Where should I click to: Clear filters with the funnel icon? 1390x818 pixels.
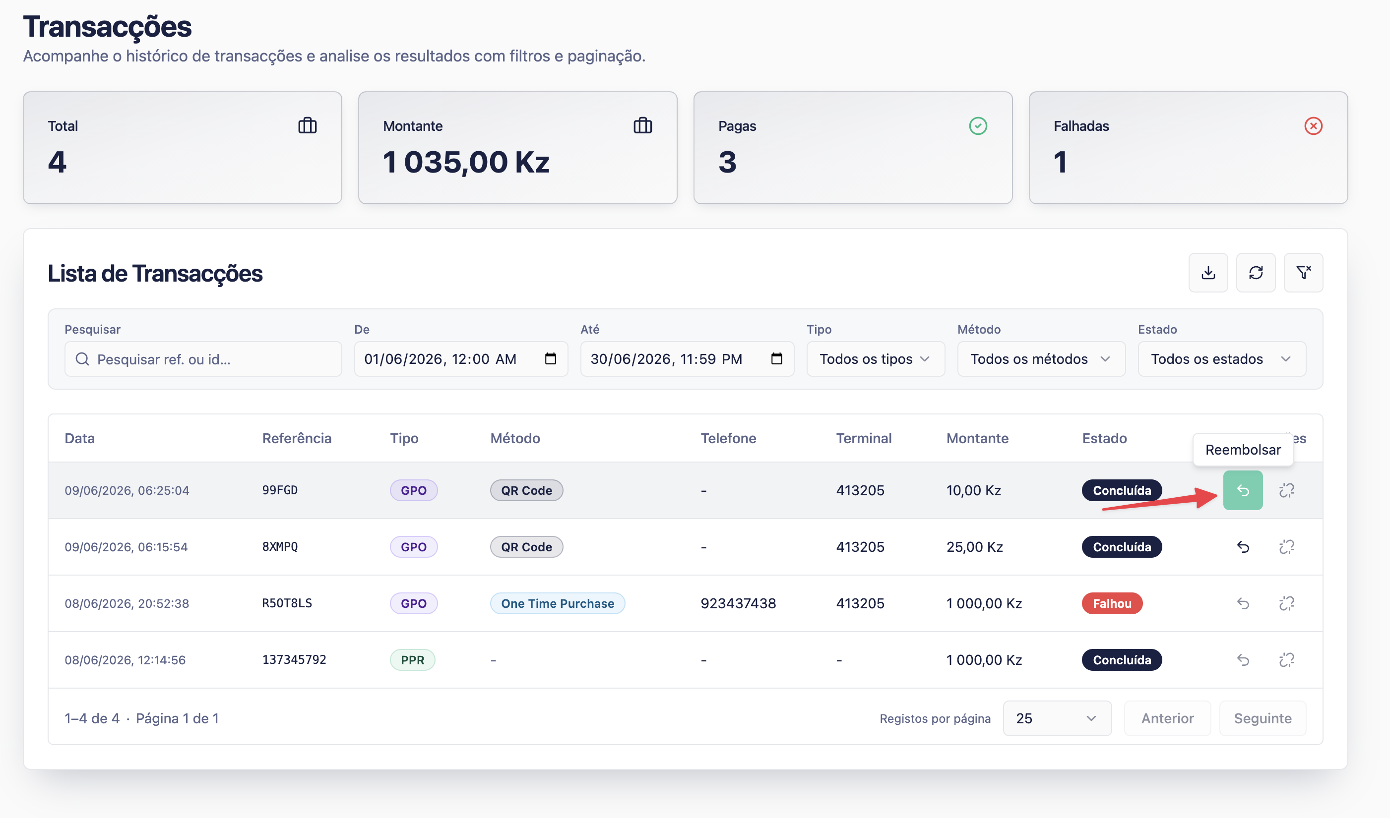(1303, 272)
